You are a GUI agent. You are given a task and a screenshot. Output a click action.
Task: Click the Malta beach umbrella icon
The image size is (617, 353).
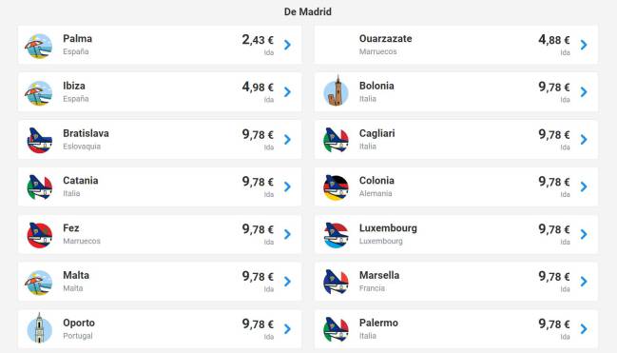point(39,283)
